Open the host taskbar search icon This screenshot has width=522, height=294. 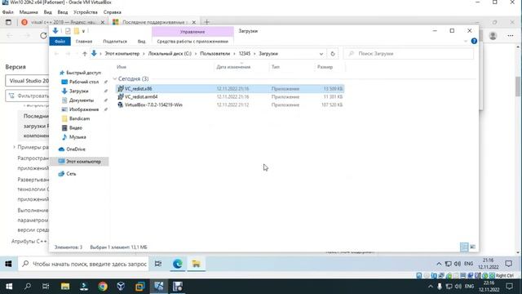point(28,287)
